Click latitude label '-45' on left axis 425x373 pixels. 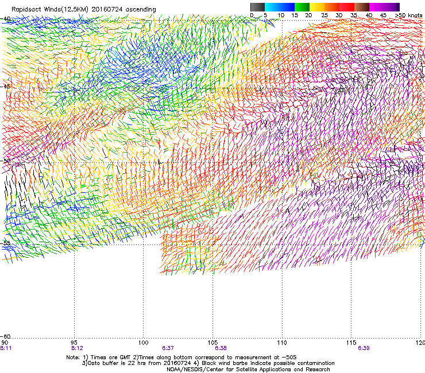(6, 87)
